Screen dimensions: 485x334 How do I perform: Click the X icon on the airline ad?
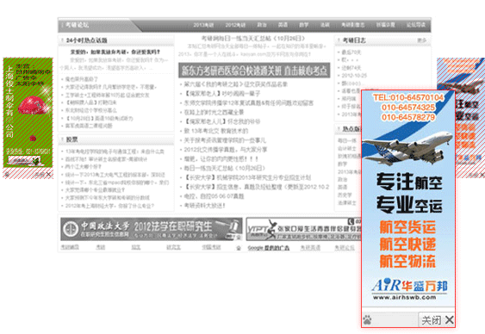pos(450,320)
